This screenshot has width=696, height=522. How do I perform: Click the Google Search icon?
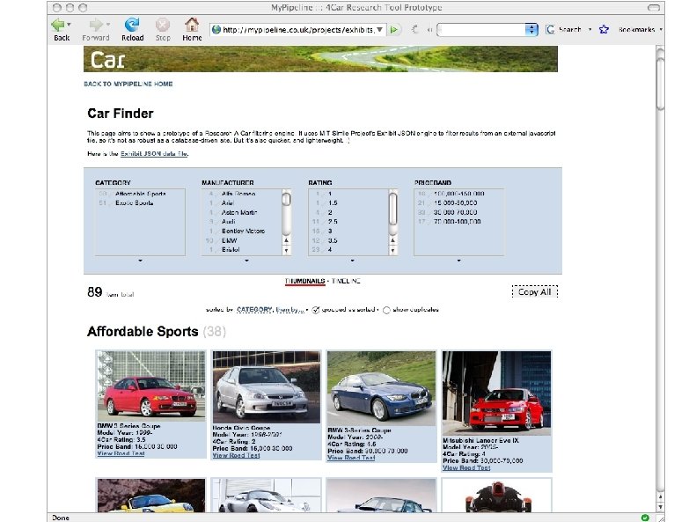[x=551, y=30]
